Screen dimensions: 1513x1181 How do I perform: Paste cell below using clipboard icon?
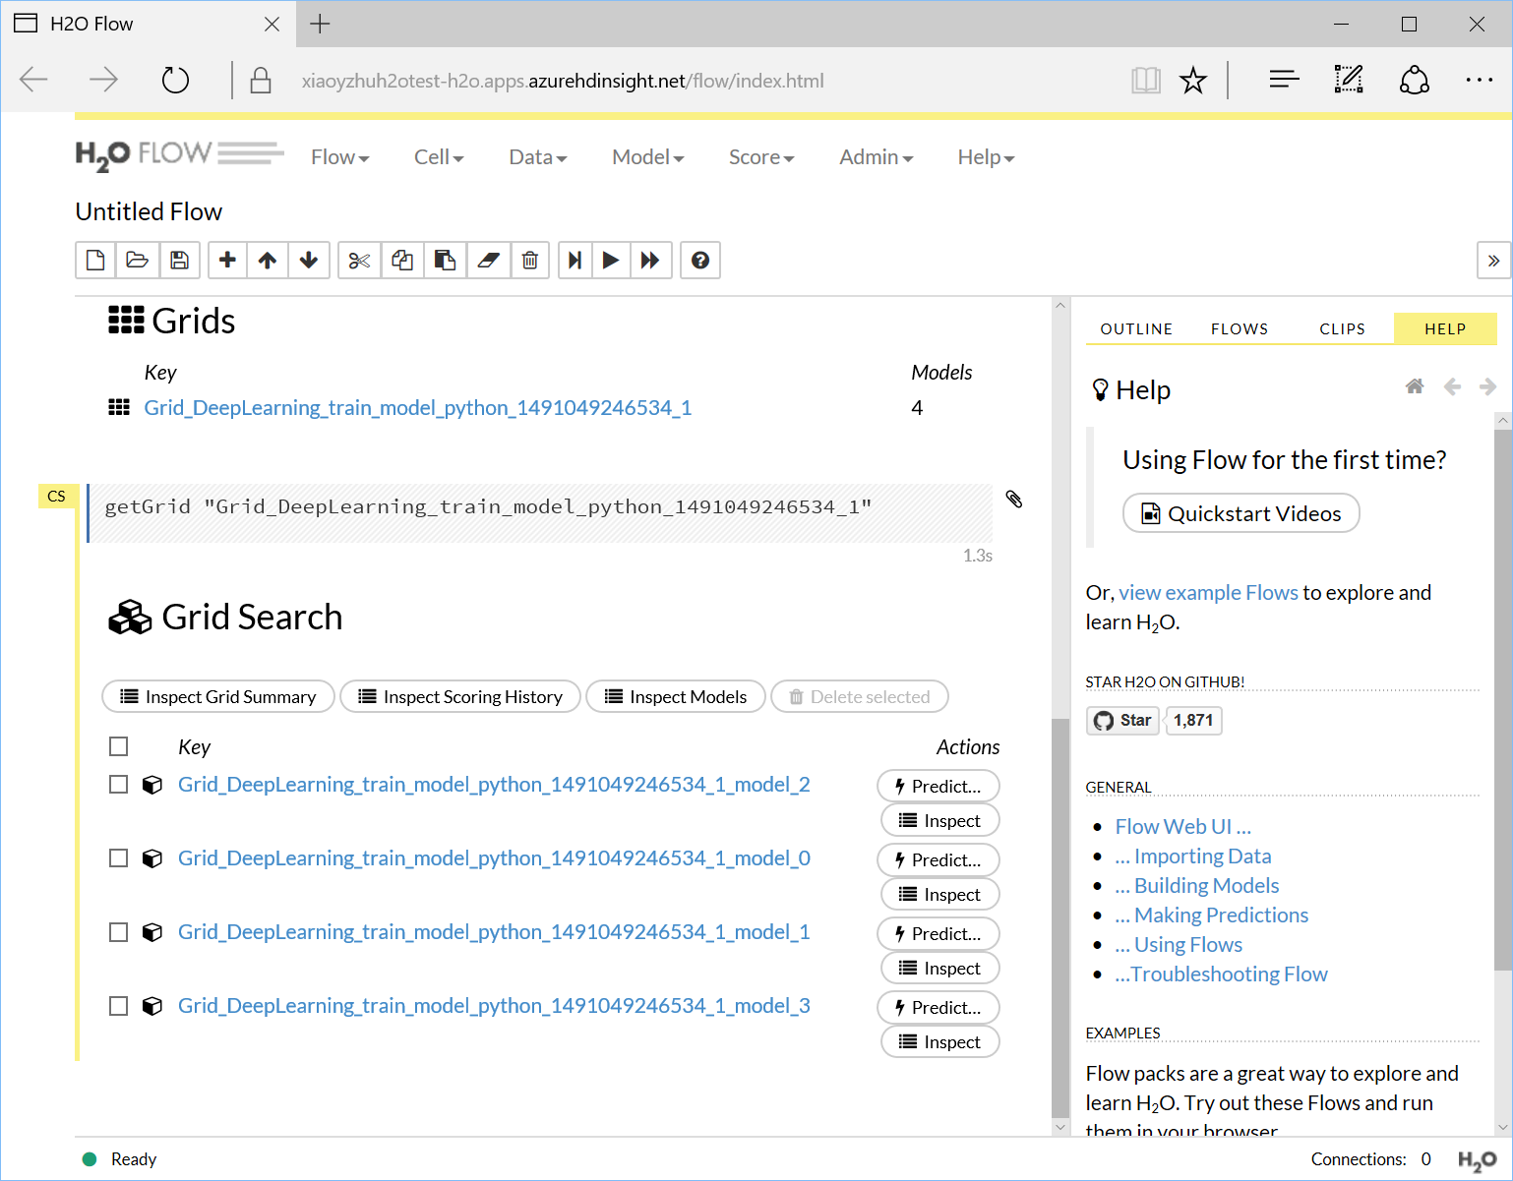click(445, 261)
